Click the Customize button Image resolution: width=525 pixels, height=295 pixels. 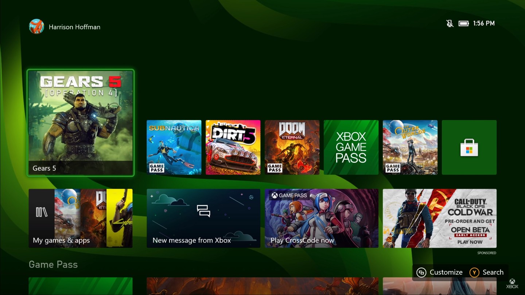tap(440, 272)
